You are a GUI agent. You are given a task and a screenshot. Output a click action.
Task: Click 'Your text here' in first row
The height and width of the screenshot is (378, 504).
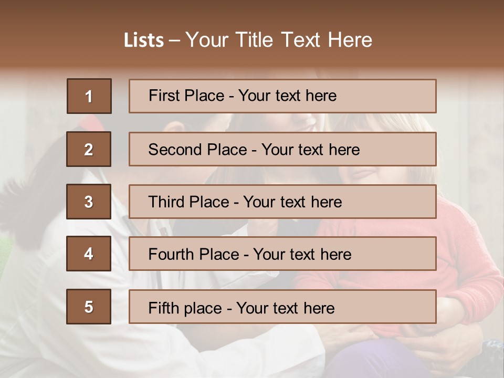(x=287, y=96)
